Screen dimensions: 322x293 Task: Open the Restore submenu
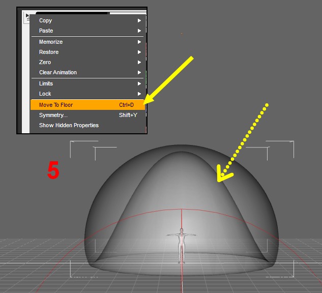[x=88, y=52]
